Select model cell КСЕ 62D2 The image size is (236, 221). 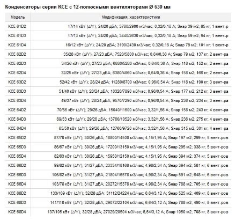(17, 54)
